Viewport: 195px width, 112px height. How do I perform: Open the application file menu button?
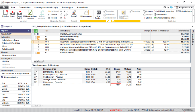click(4, 7)
